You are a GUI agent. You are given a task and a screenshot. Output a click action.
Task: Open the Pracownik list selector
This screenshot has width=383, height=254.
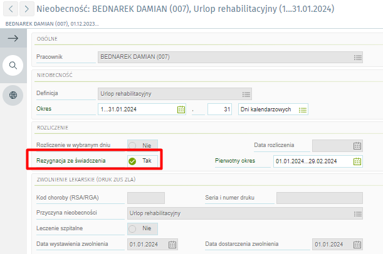click(357, 58)
